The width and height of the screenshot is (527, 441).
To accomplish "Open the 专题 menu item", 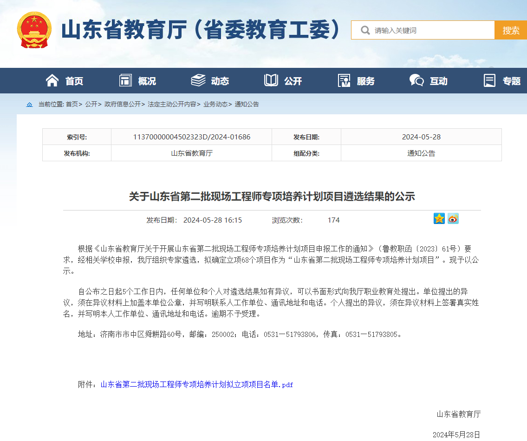I will pyautogui.click(x=512, y=81).
